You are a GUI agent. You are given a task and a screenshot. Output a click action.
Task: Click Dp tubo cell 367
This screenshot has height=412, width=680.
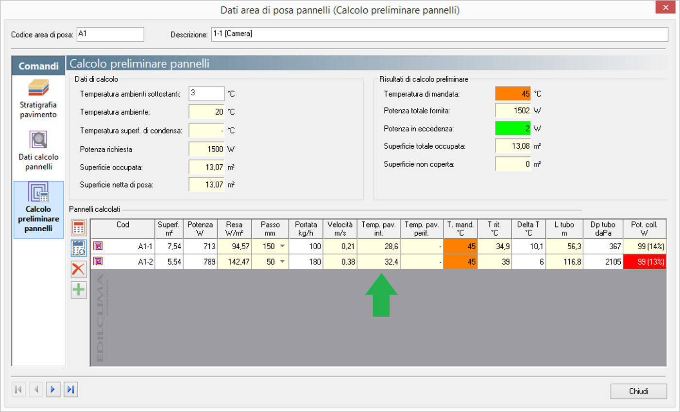pyautogui.click(x=603, y=247)
